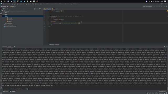Open the Event Log

[x=162, y=91]
